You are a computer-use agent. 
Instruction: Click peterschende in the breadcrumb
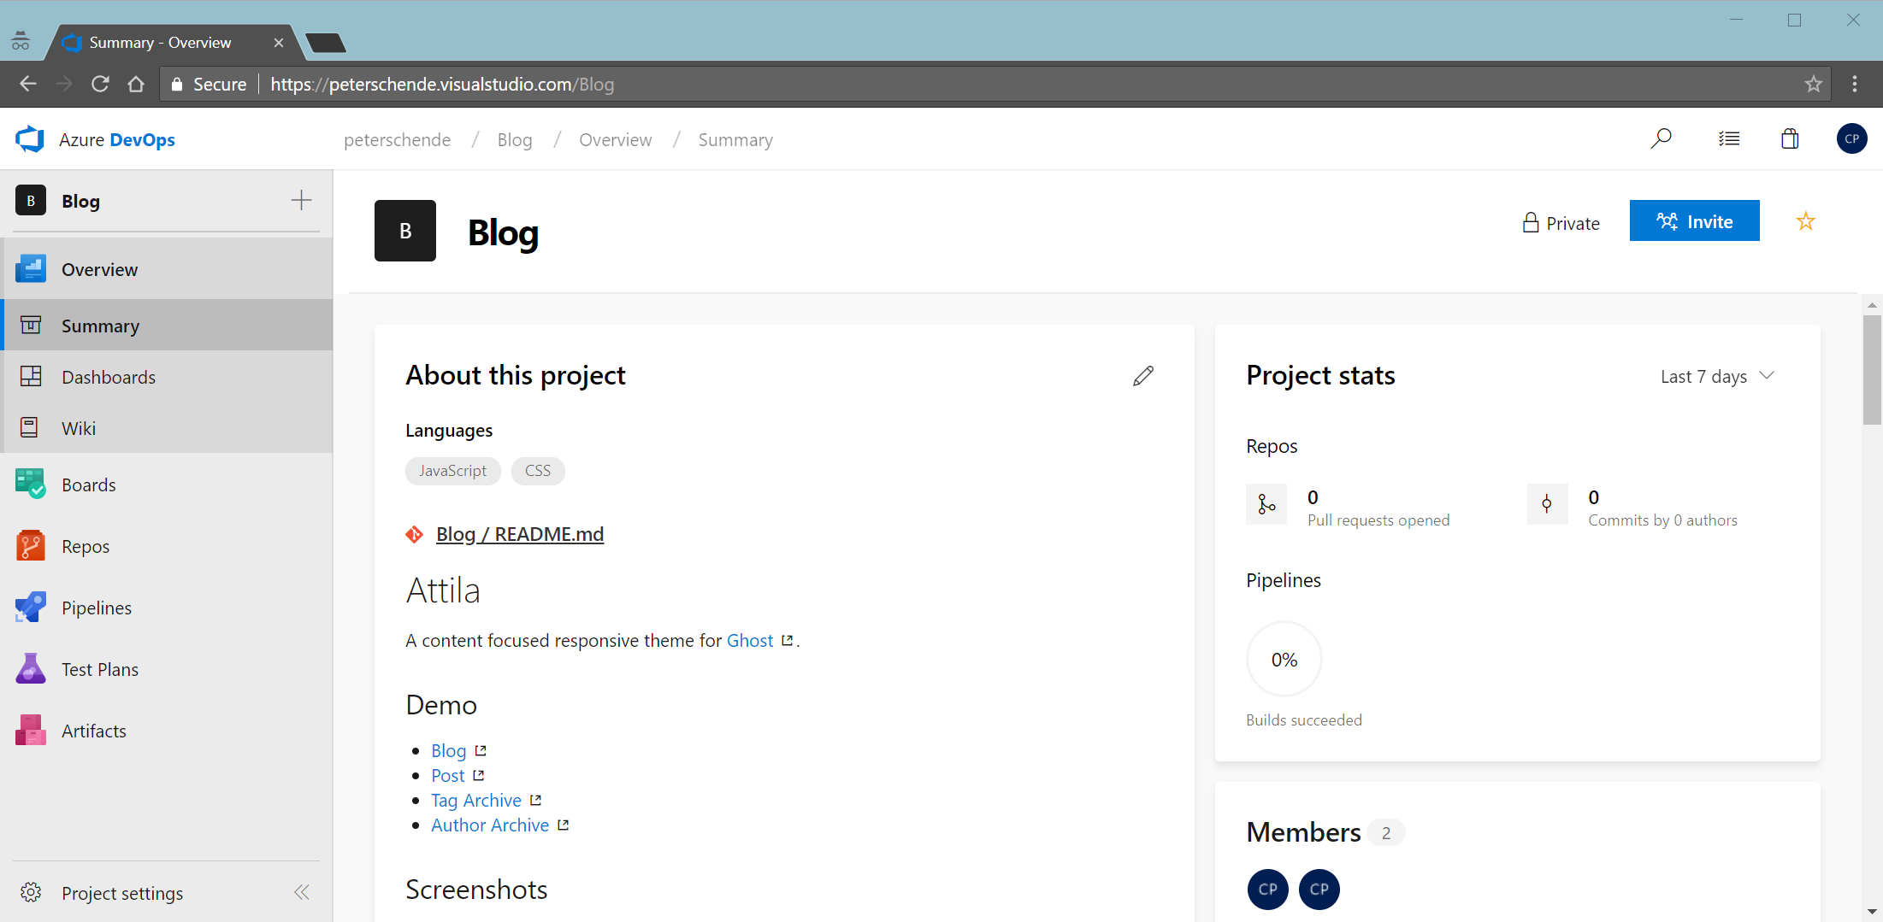coord(398,140)
